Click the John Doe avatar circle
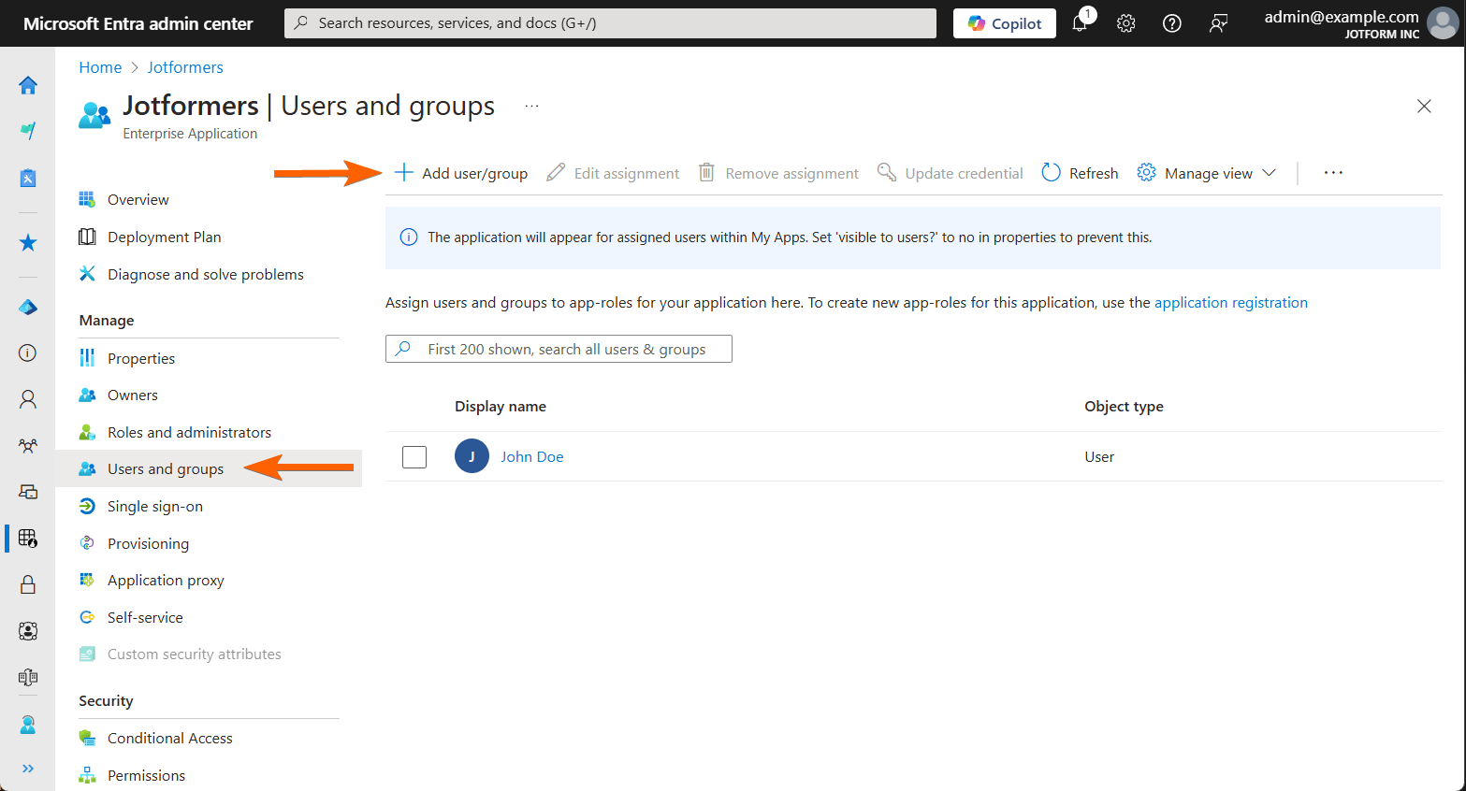Screen dimensions: 1466x791 pyautogui.click(x=472, y=456)
